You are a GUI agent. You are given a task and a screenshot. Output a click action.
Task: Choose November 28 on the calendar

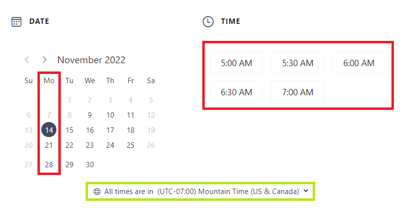pos(49,164)
